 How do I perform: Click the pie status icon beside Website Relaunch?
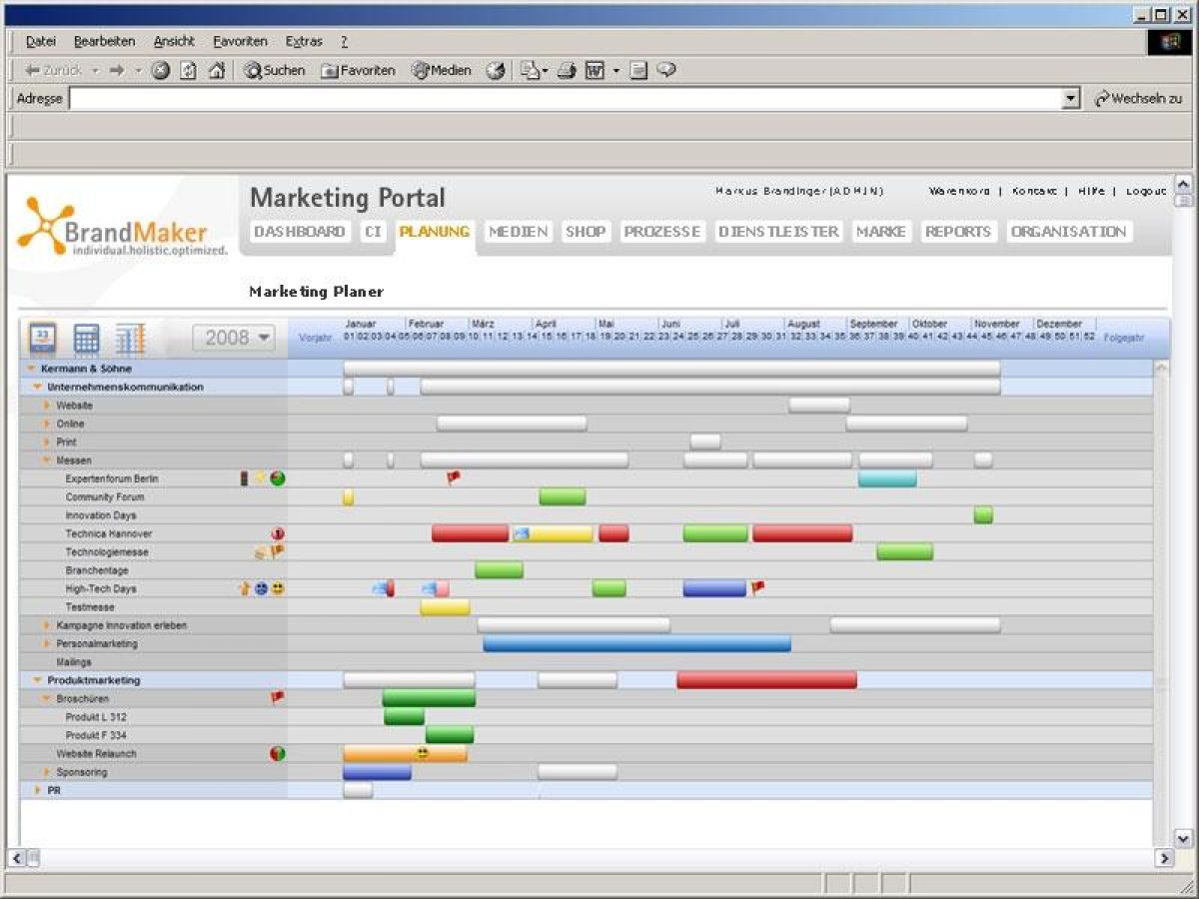(x=277, y=753)
